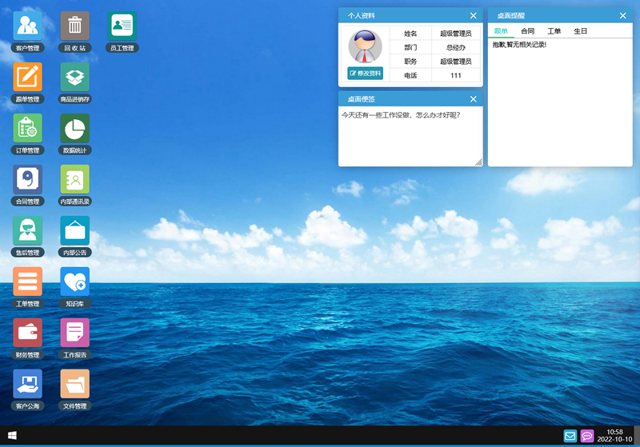The height and width of the screenshot is (447, 640).
Task: Select the 生日 reminder tab
Action: (x=580, y=31)
